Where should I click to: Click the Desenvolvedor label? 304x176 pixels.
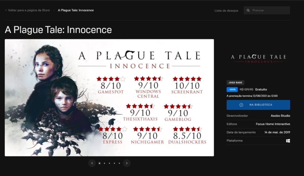237,116
